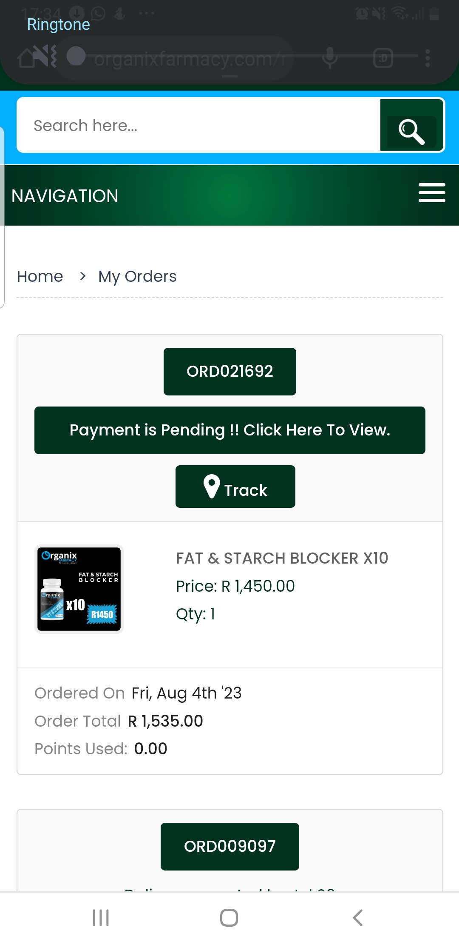Open the Android recent apps button
The height and width of the screenshot is (945, 459).
[x=101, y=918]
